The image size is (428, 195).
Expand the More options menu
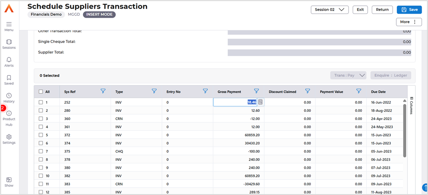click(409, 22)
